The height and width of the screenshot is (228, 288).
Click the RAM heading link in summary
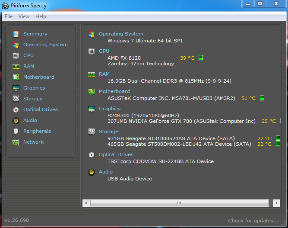click(104, 74)
